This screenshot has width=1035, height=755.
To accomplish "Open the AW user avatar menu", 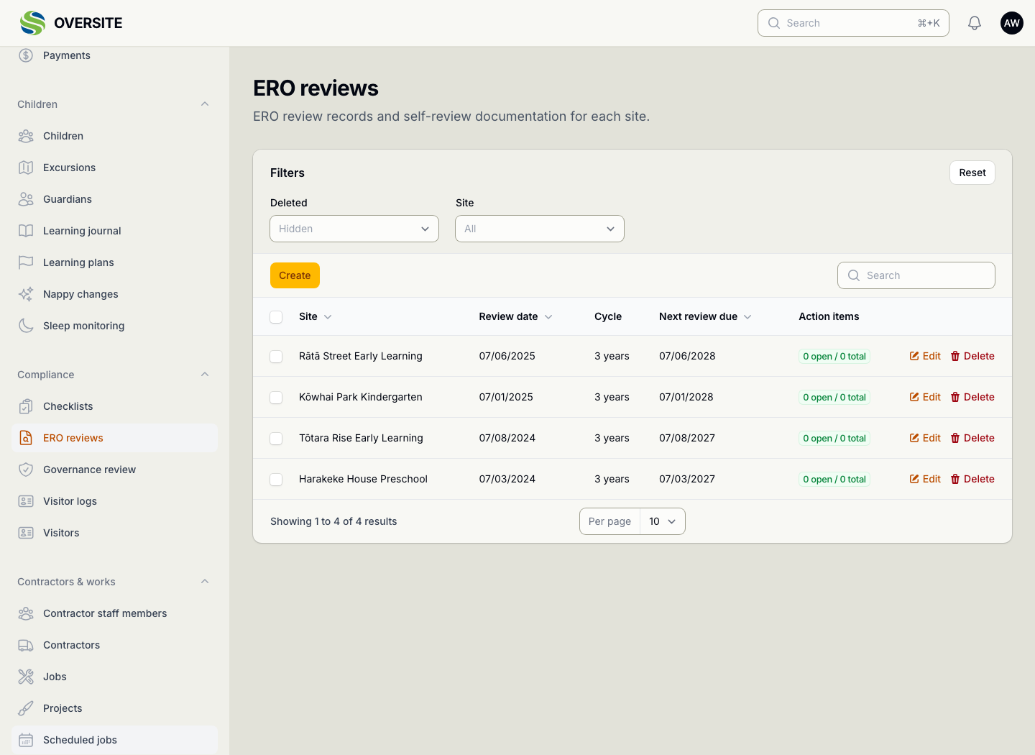I will click(1012, 23).
